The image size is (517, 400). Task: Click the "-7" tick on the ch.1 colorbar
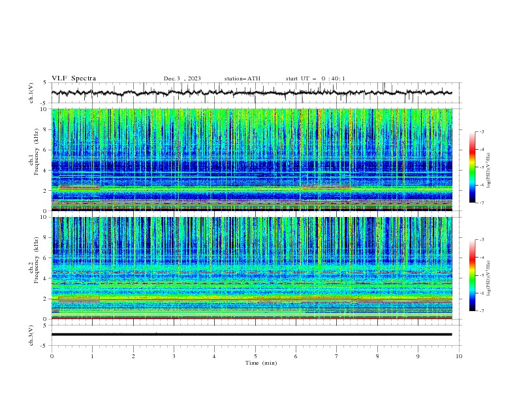coord(482,203)
